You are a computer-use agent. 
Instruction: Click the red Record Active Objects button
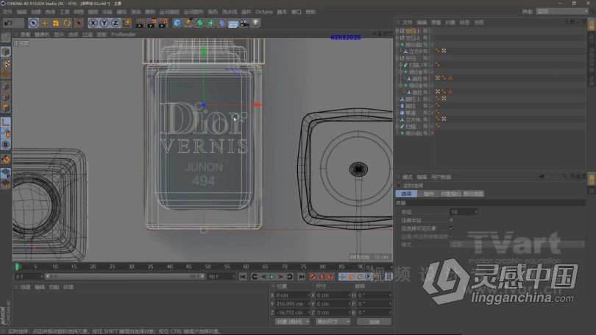pos(313,277)
